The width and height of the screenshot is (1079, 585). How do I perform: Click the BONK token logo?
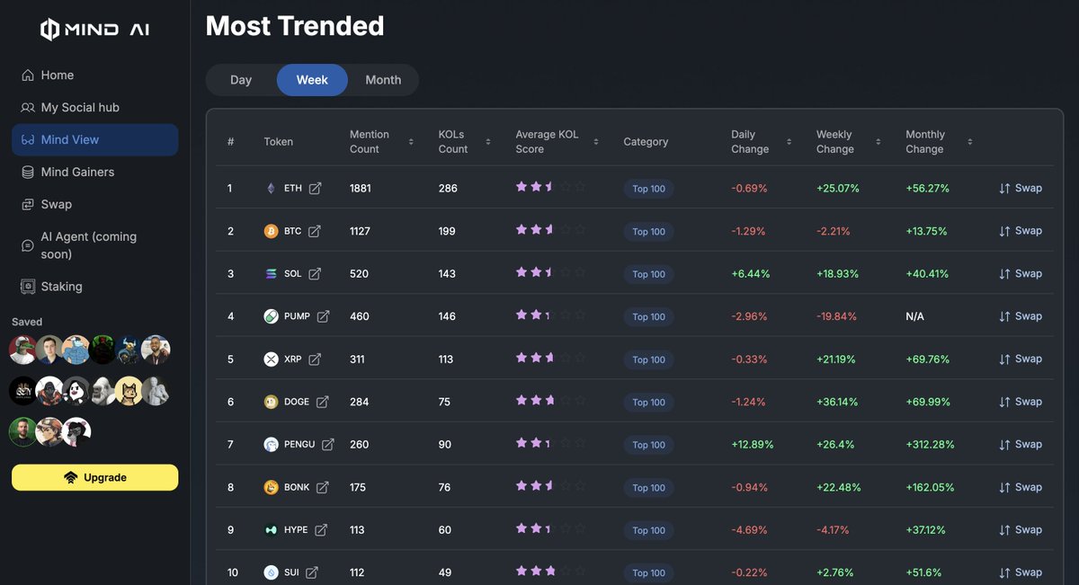coord(271,487)
